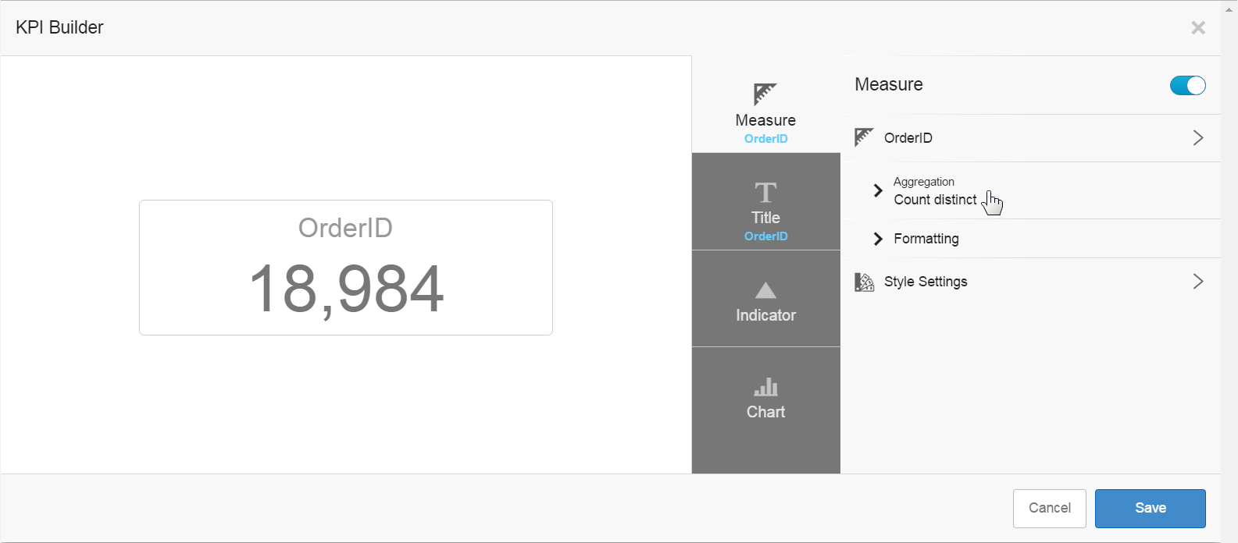Click the Style Settings palette icon
This screenshot has width=1238, height=543.
tap(864, 282)
